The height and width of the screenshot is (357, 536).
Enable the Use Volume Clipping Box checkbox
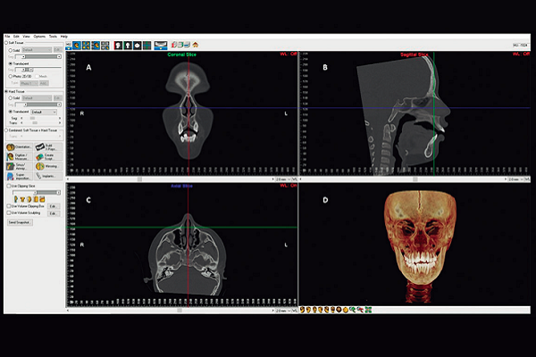click(9, 206)
